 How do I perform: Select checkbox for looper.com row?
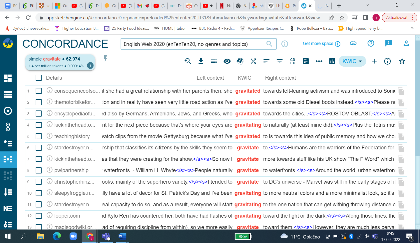(x=39, y=216)
